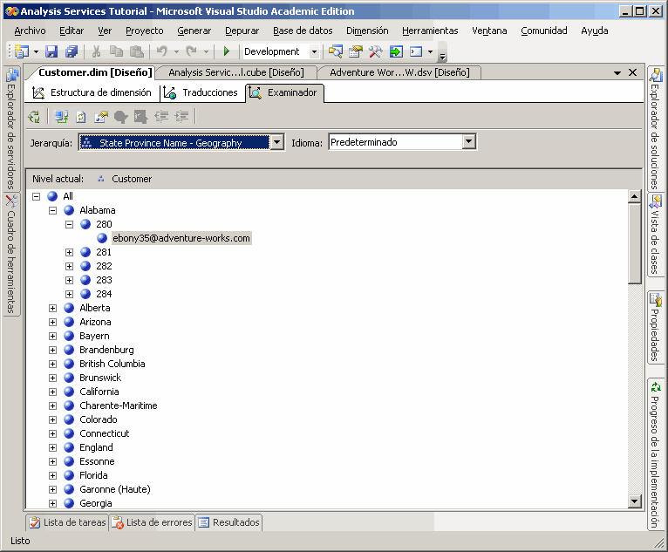Open the Cuadro de herramientas side panel
Screen dimensions: 668x552
coord(11,255)
